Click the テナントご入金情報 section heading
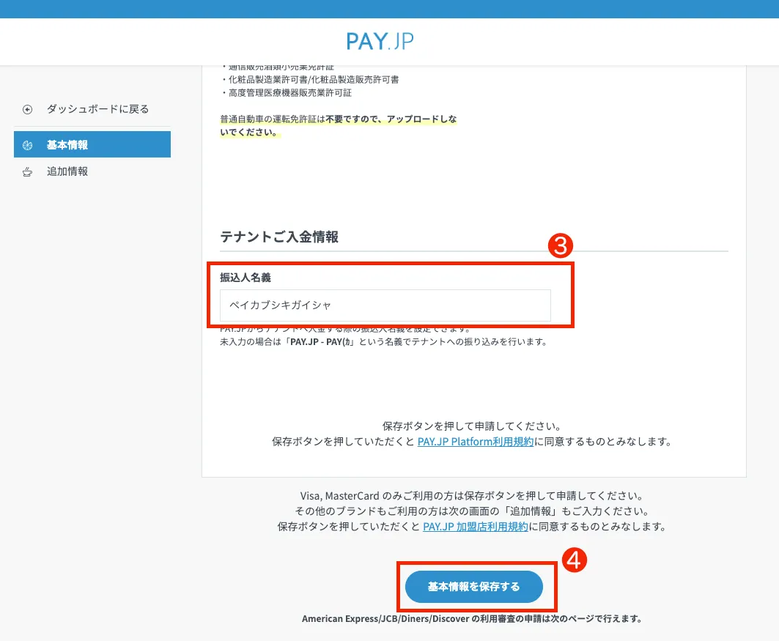 coord(279,237)
